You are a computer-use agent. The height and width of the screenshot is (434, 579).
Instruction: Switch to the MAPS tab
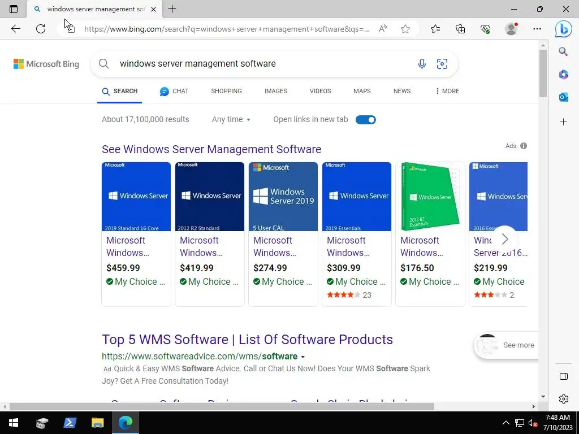[362, 91]
